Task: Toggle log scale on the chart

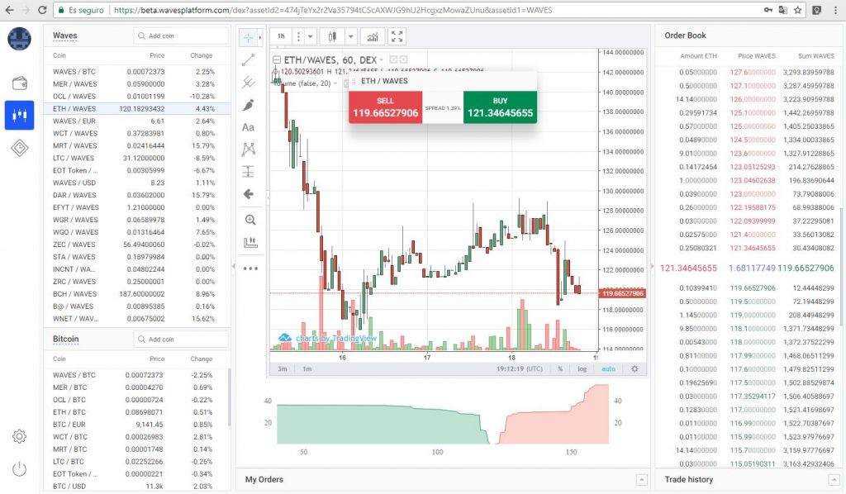Action: (x=582, y=369)
